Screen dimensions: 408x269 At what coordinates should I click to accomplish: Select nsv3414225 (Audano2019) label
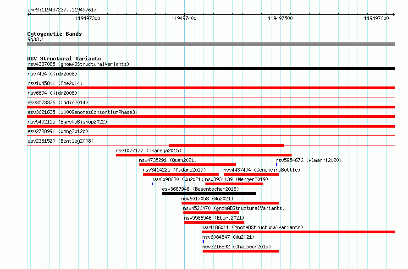(x=174, y=170)
